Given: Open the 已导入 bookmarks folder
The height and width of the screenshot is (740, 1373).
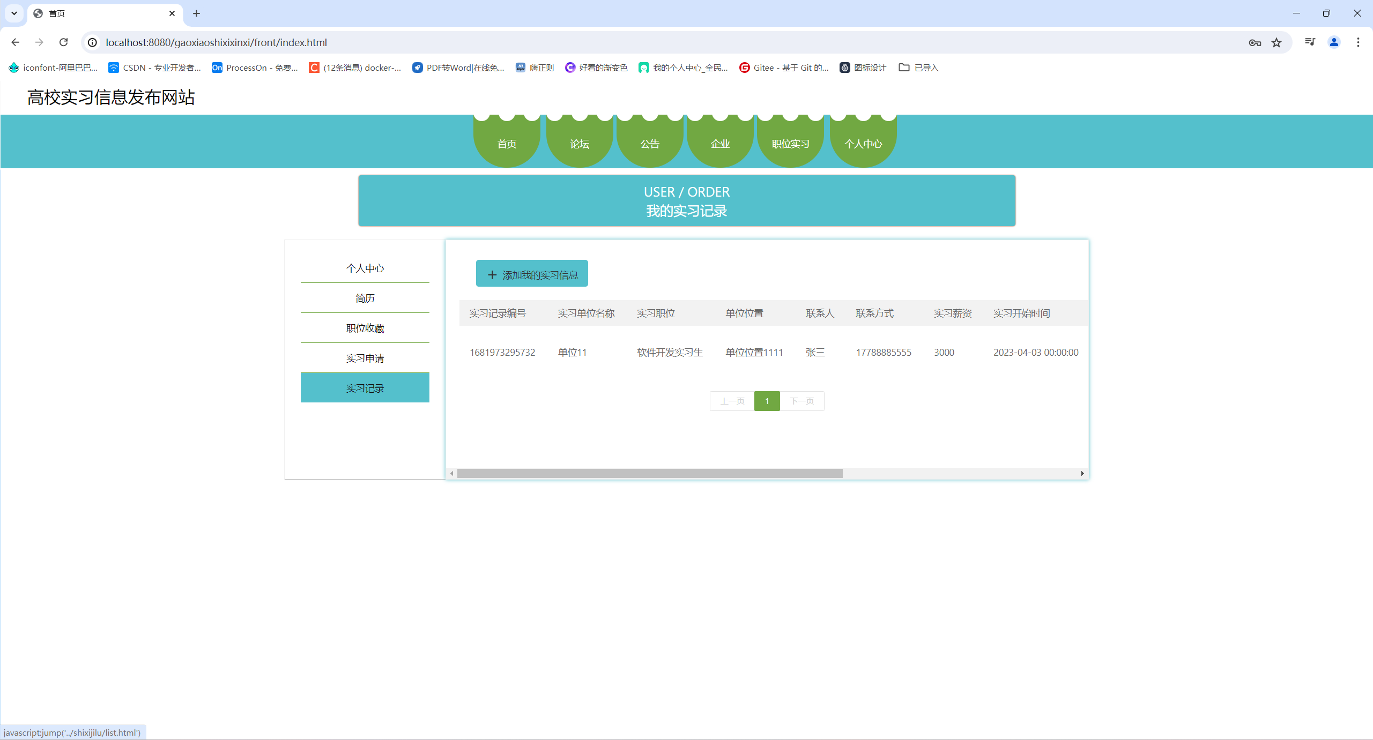Looking at the screenshot, I should [x=919, y=68].
